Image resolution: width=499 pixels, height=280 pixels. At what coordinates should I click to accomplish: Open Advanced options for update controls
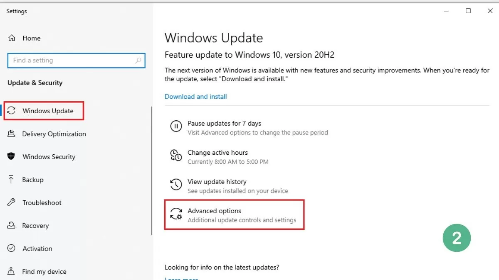(215, 211)
